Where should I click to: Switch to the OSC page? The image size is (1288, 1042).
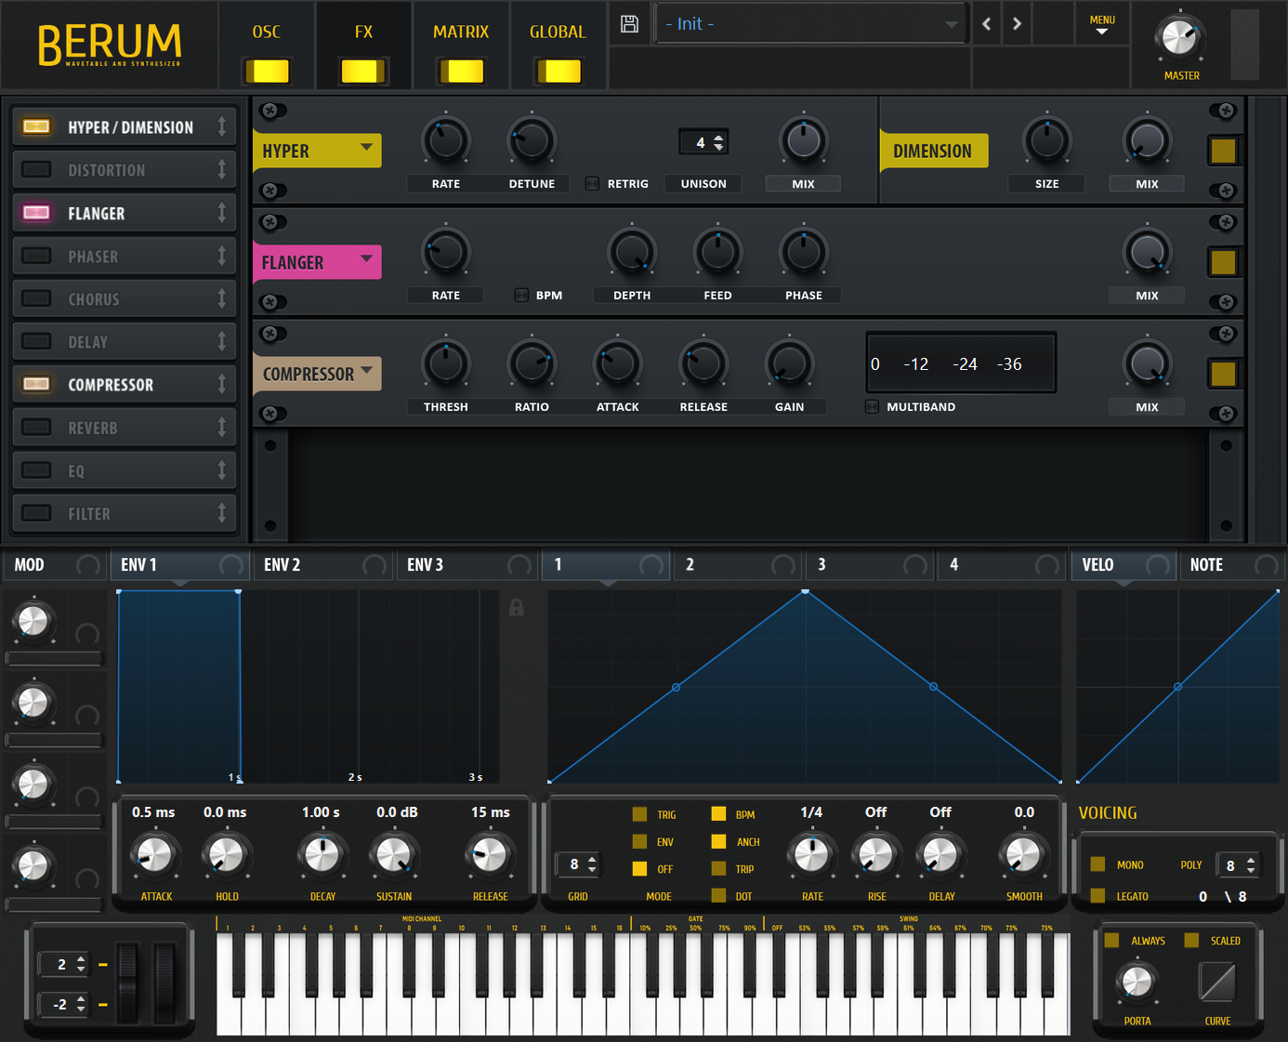tap(267, 46)
